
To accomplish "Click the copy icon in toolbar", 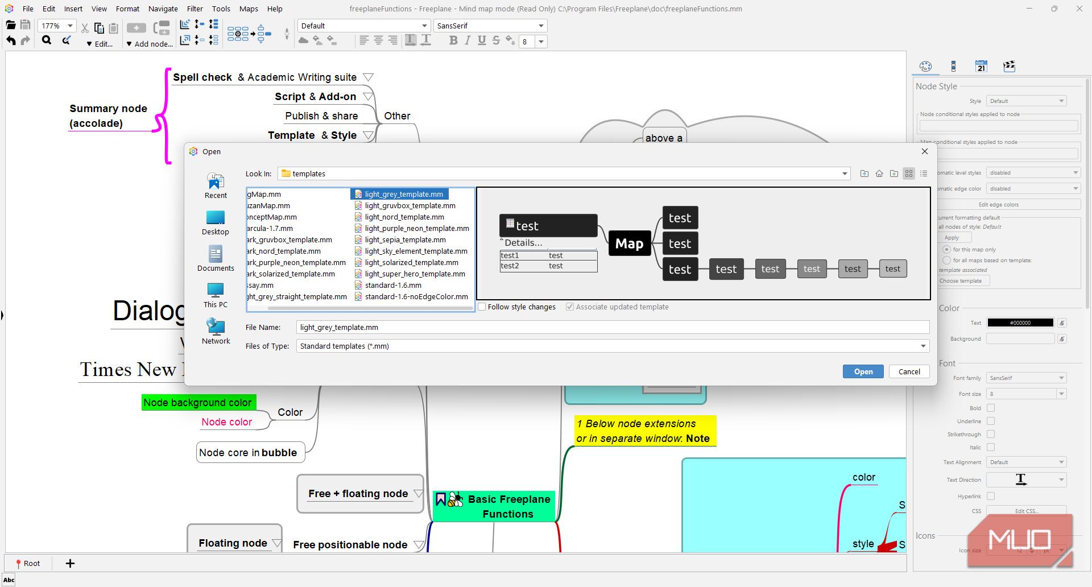I will [x=99, y=28].
